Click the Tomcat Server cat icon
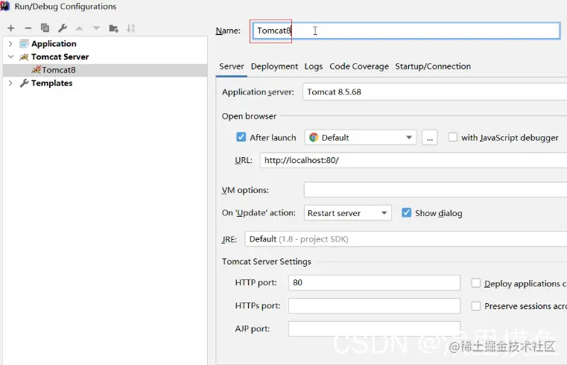 (x=24, y=57)
